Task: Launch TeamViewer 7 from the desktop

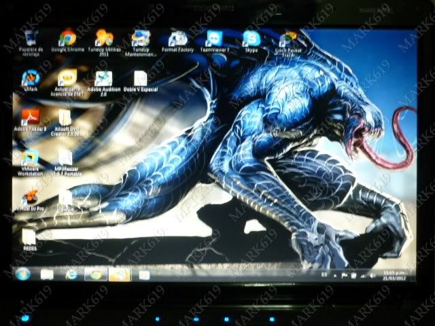Action: pyautogui.click(x=215, y=41)
